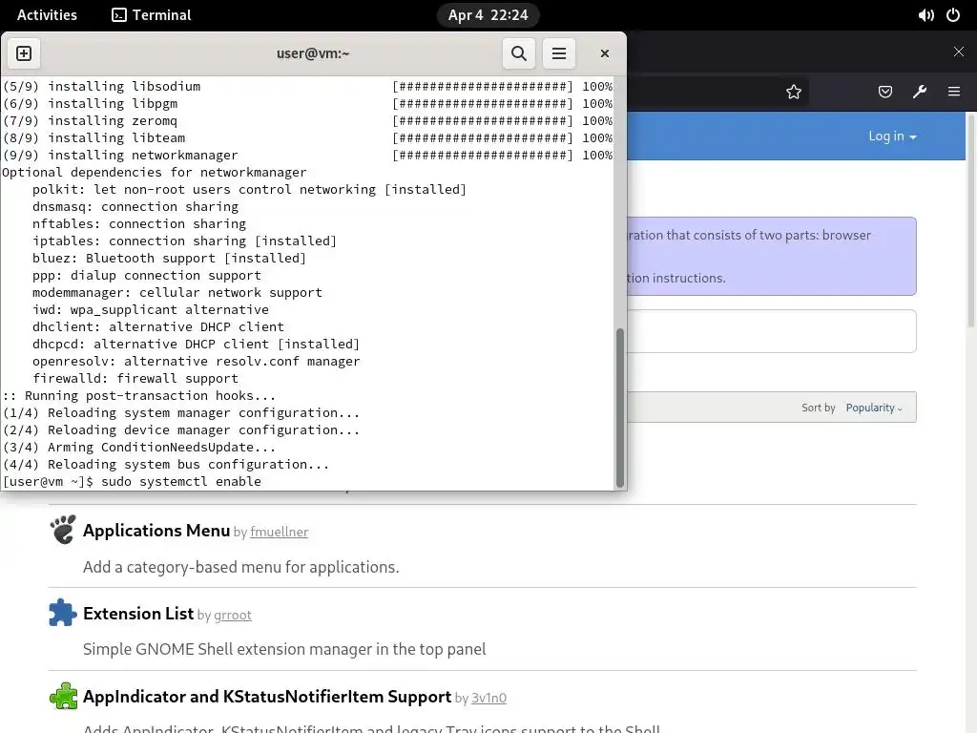
Task: Click the 'sudo systemctl enable' command line
Action: coord(132,481)
